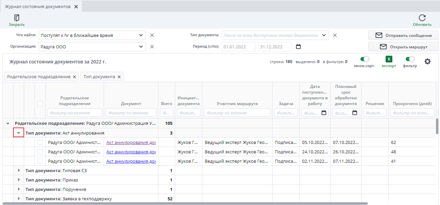This screenshot has width=440, height=205.
Task: Click the Закрыть (Close) door icon
Action: tap(16, 18)
